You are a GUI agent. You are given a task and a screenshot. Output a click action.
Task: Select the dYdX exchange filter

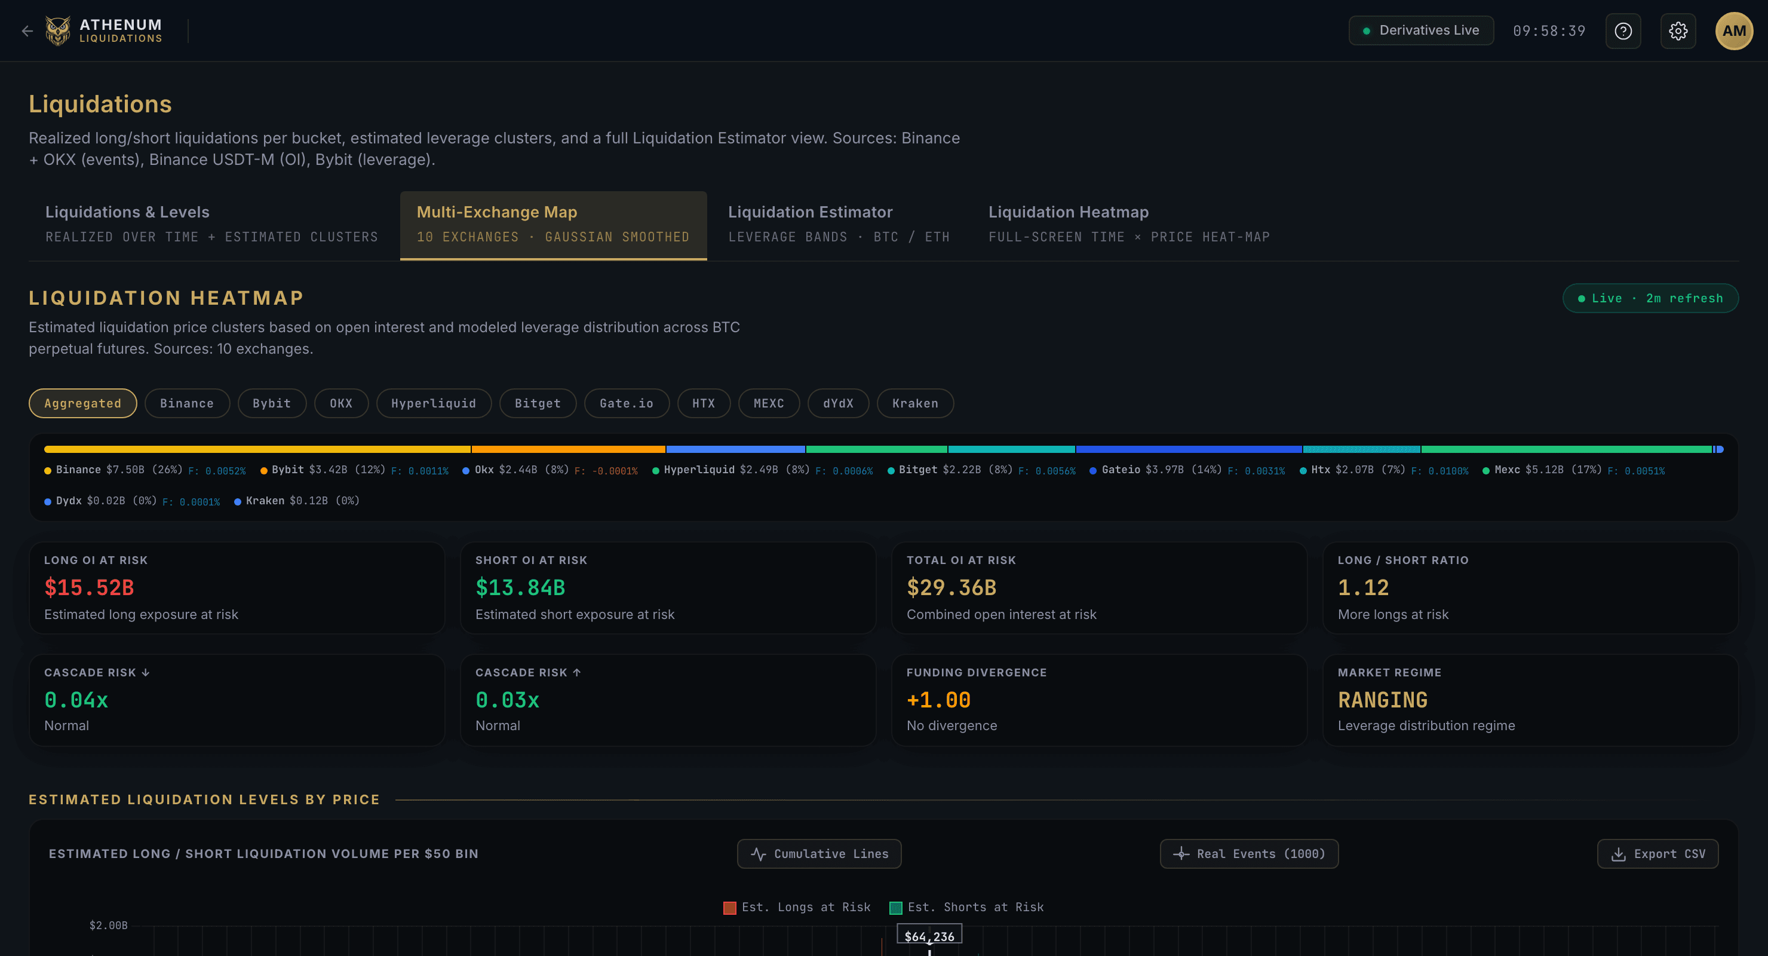tap(838, 403)
